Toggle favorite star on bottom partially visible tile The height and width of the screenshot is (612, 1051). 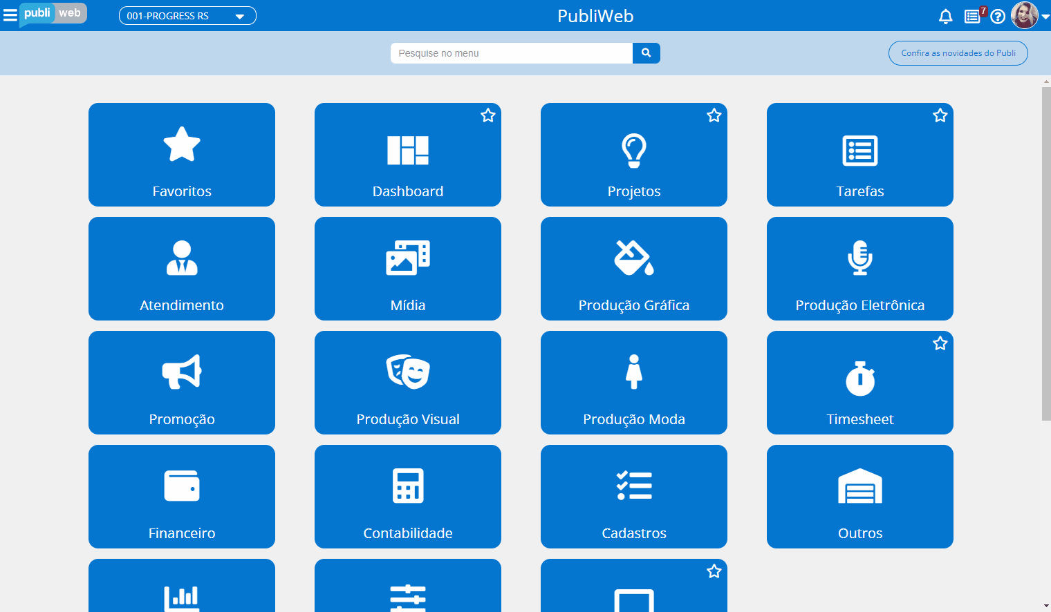pos(714,571)
